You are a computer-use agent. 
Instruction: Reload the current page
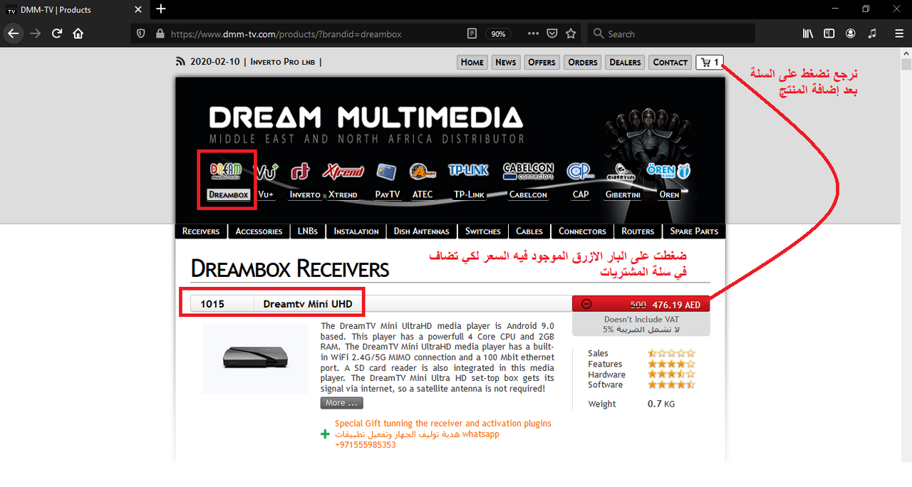[57, 33]
